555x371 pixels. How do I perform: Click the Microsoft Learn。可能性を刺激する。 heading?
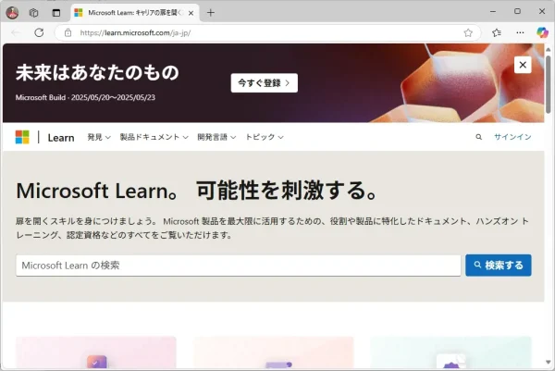[198, 191]
